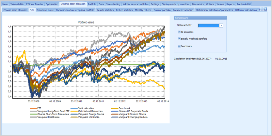Open Dynamic structure of optimal portfolio tab
Image resolution: width=272 pixels, height=136 pixels.
[75, 10]
